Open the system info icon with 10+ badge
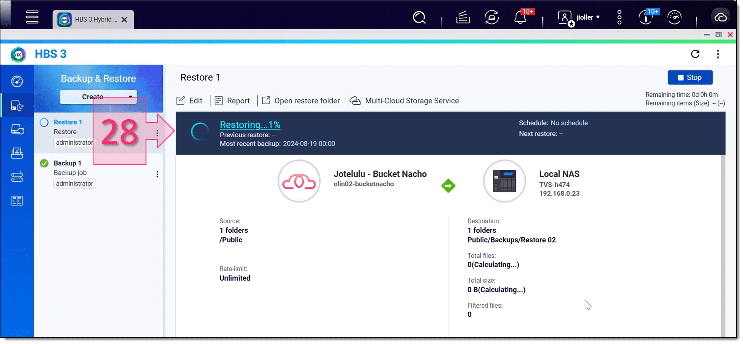 [x=646, y=18]
